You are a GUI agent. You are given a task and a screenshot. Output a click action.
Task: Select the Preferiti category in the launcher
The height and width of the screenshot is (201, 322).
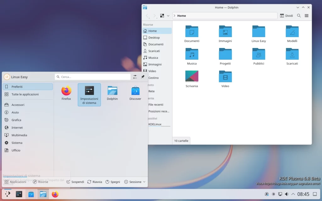tap(28, 87)
